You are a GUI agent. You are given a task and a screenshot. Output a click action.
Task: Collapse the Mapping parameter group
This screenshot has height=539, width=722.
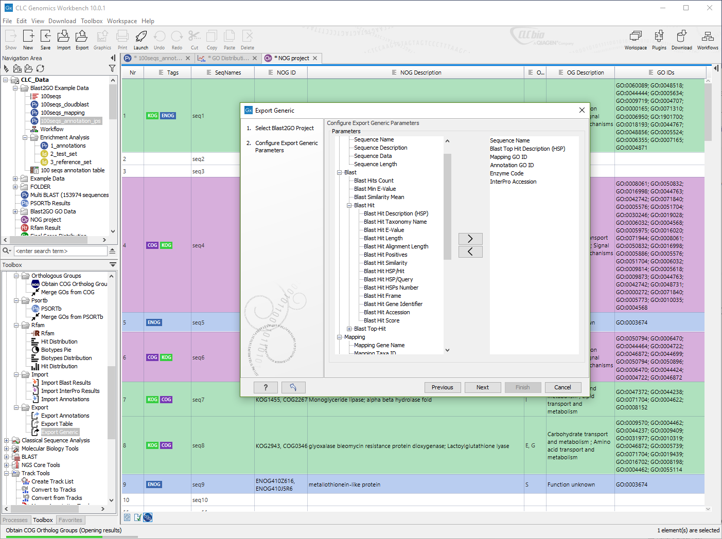tap(340, 337)
